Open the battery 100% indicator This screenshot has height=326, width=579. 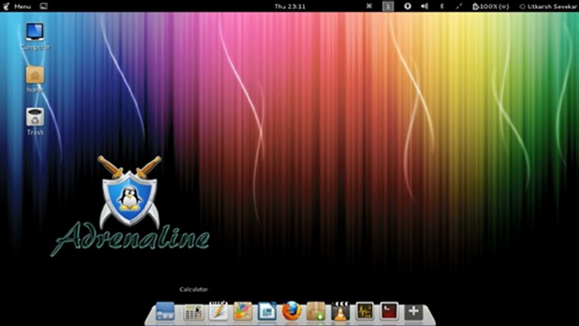pyautogui.click(x=490, y=6)
